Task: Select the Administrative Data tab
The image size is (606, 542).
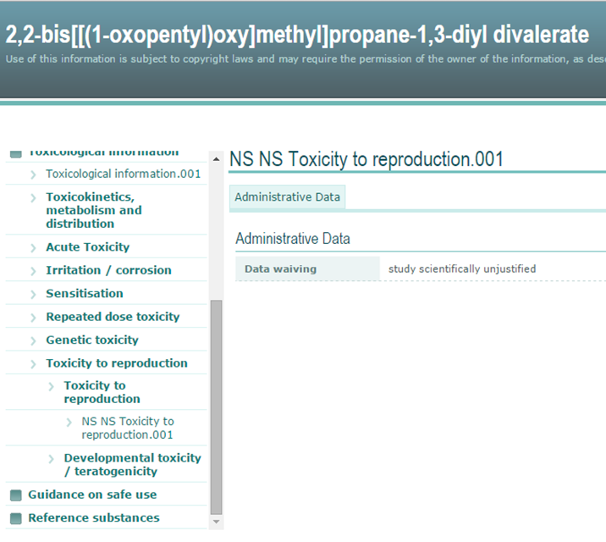Action: pyautogui.click(x=287, y=197)
